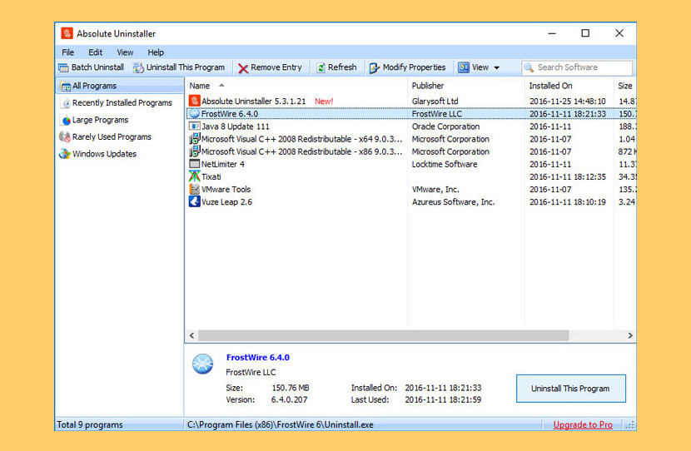The height and width of the screenshot is (451, 691).
Task: Open the Help menu
Action: point(156,52)
